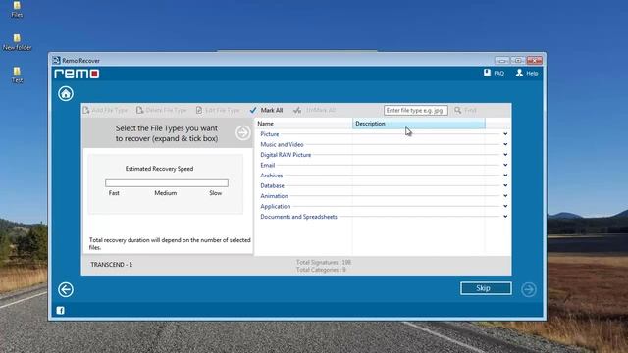
Task: Focus the Enter file type field
Action: point(416,110)
